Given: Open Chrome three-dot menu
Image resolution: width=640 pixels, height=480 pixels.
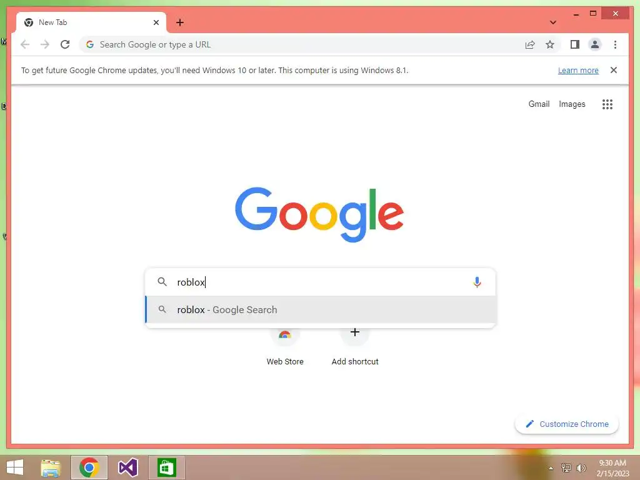Looking at the screenshot, I should (615, 44).
